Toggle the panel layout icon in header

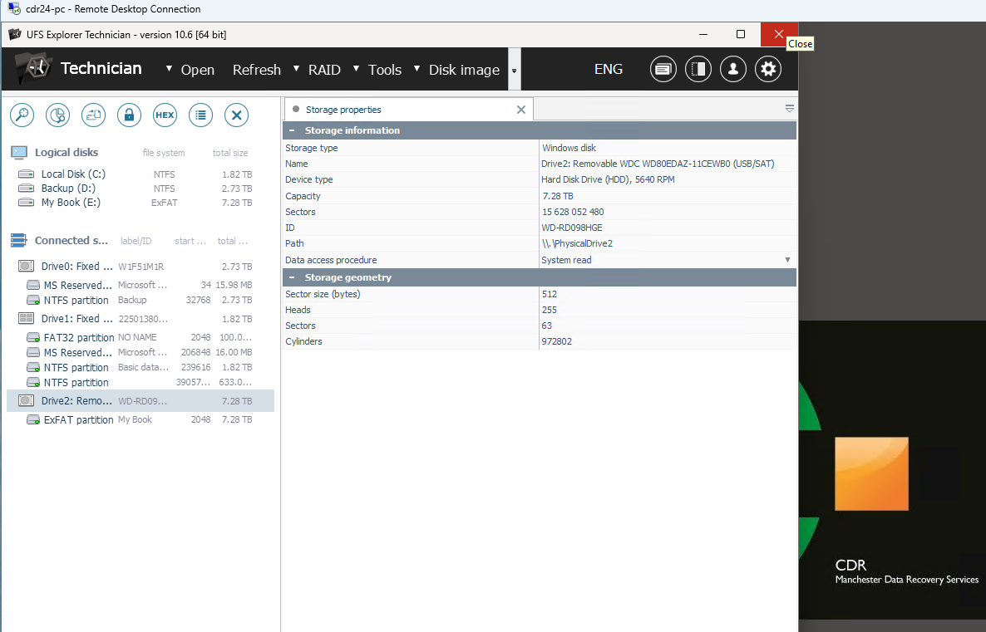[698, 69]
